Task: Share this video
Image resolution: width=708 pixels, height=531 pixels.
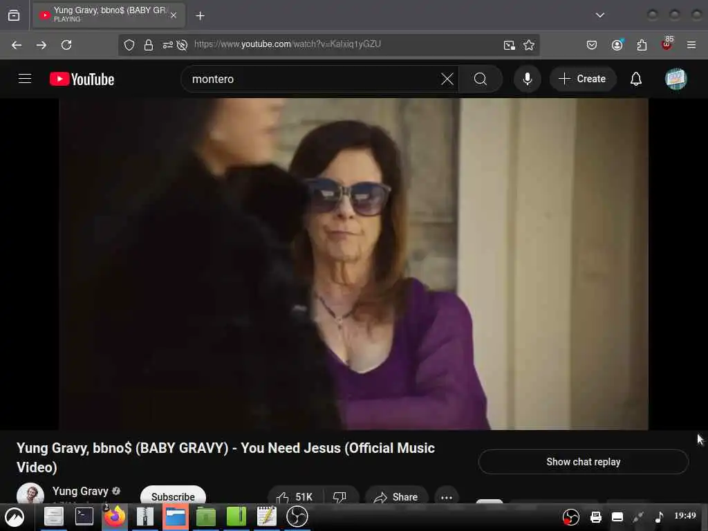Action: [396, 496]
